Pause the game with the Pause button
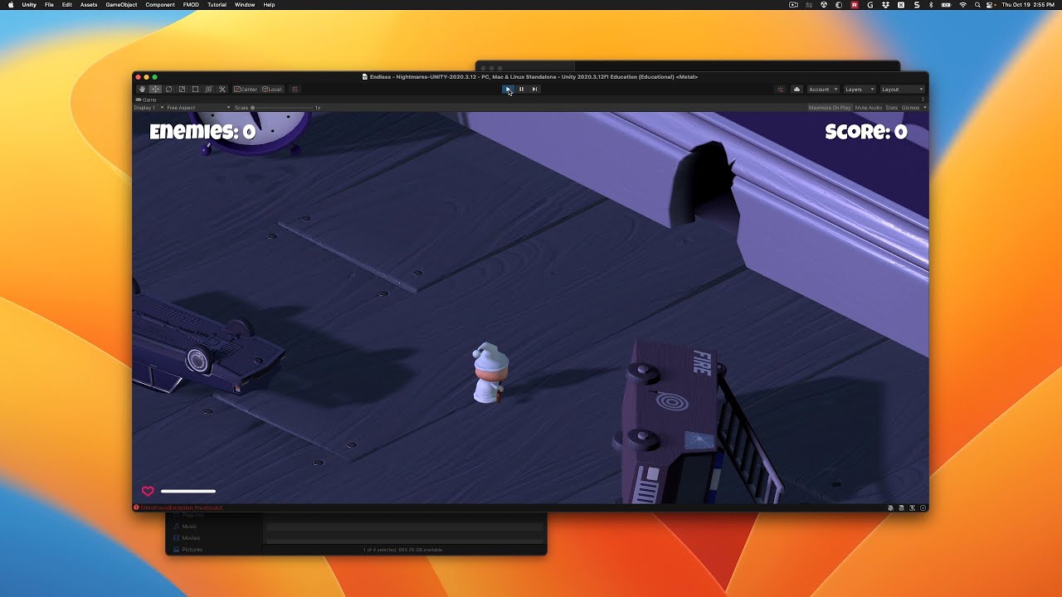1062x597 pixels. pos(521,90)
